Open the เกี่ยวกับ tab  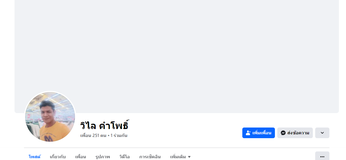coord(58,157)
